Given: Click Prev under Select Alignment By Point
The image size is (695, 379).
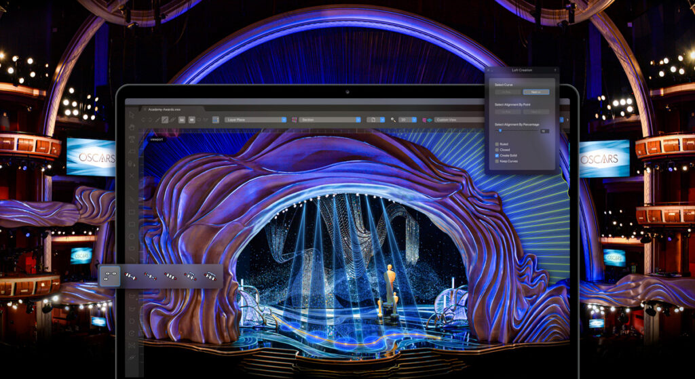Looking at the screenshot, I should (508, 112).
